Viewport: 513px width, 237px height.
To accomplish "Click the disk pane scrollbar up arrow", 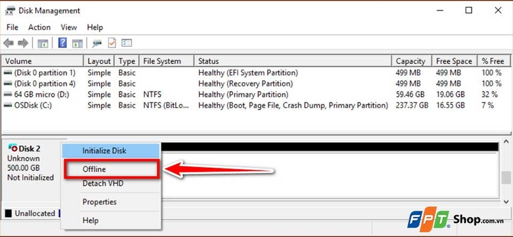I will pyautogui.click(x=506, y=142).
